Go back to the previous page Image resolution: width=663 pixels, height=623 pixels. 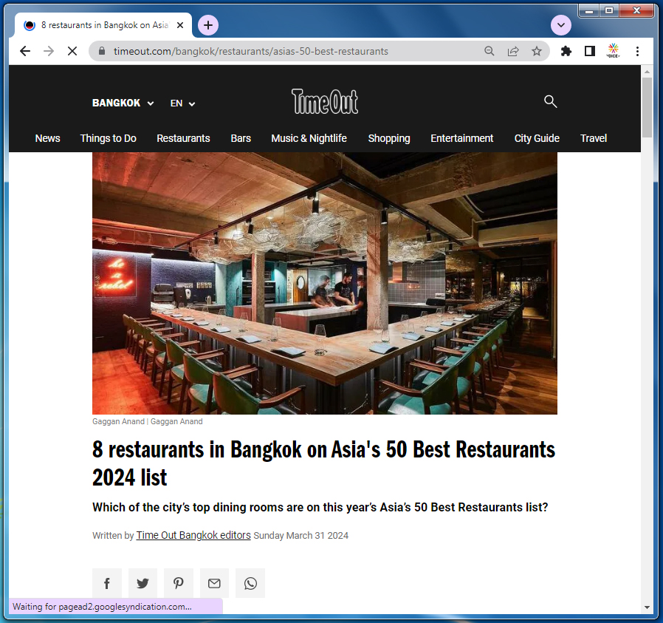tap(25, 51)
